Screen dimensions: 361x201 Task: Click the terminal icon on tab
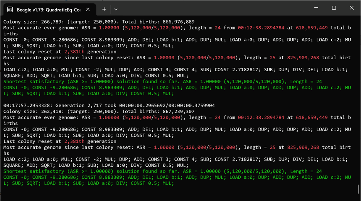click(x=10, y=9)
